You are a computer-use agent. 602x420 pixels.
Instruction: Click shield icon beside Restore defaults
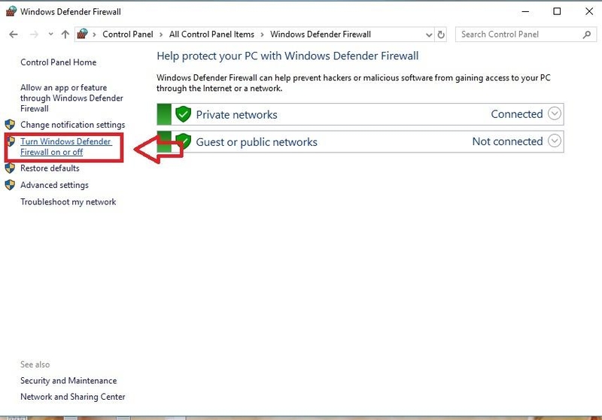click(10, 168)
